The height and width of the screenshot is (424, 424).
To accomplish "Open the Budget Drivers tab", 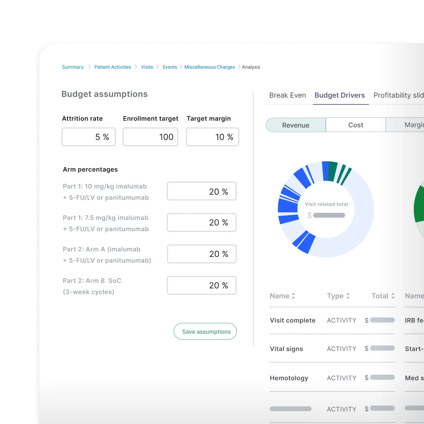I will (x=340, y=95).
